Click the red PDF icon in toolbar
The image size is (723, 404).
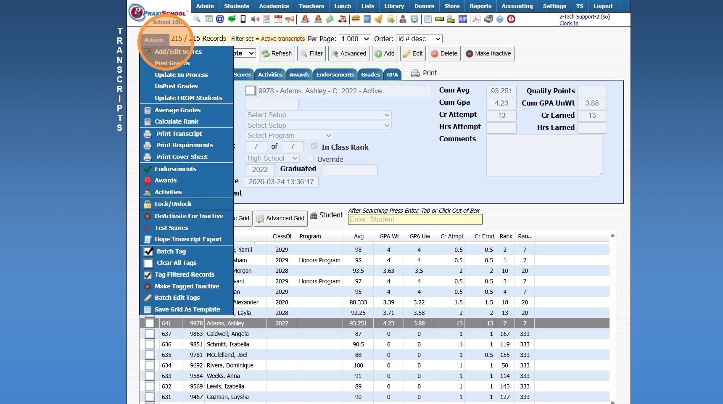coord(476,19)
